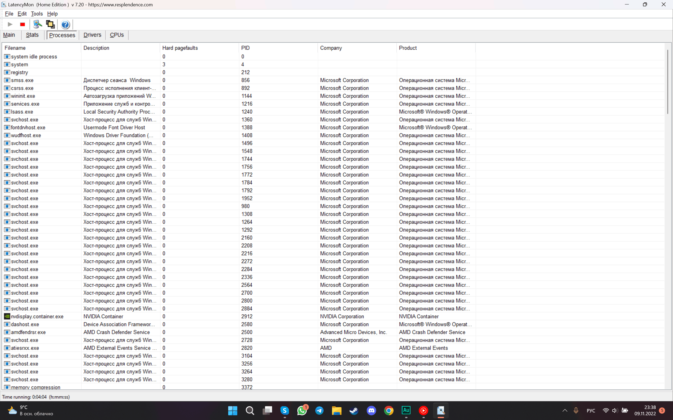
Task: Click the PID value 2912
Action: 247,316
